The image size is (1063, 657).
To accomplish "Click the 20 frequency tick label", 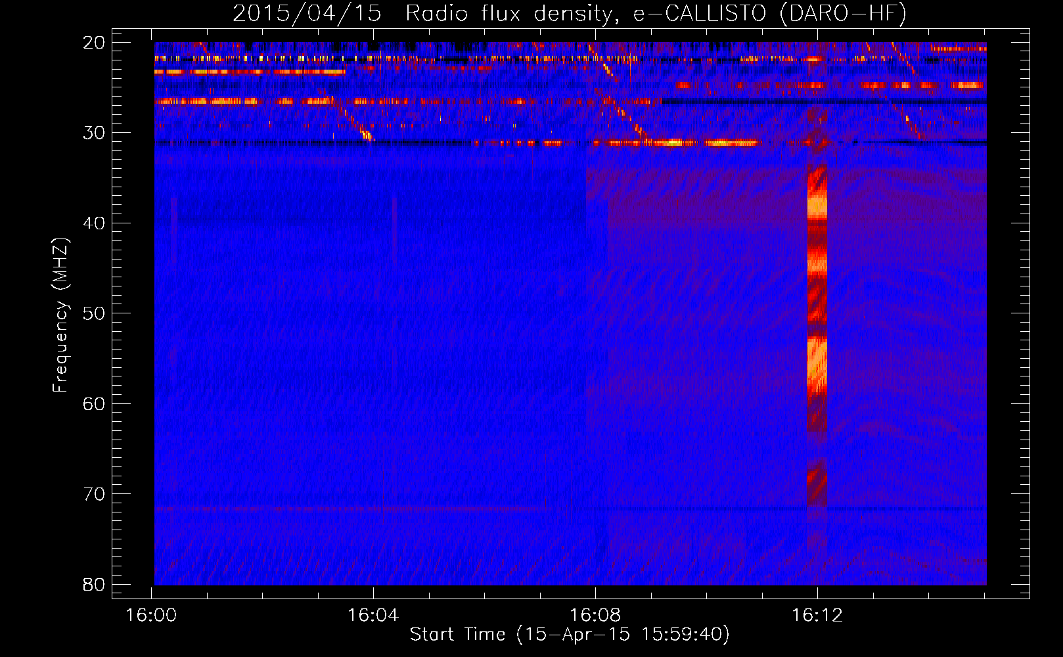I will [x=94, y=42].
